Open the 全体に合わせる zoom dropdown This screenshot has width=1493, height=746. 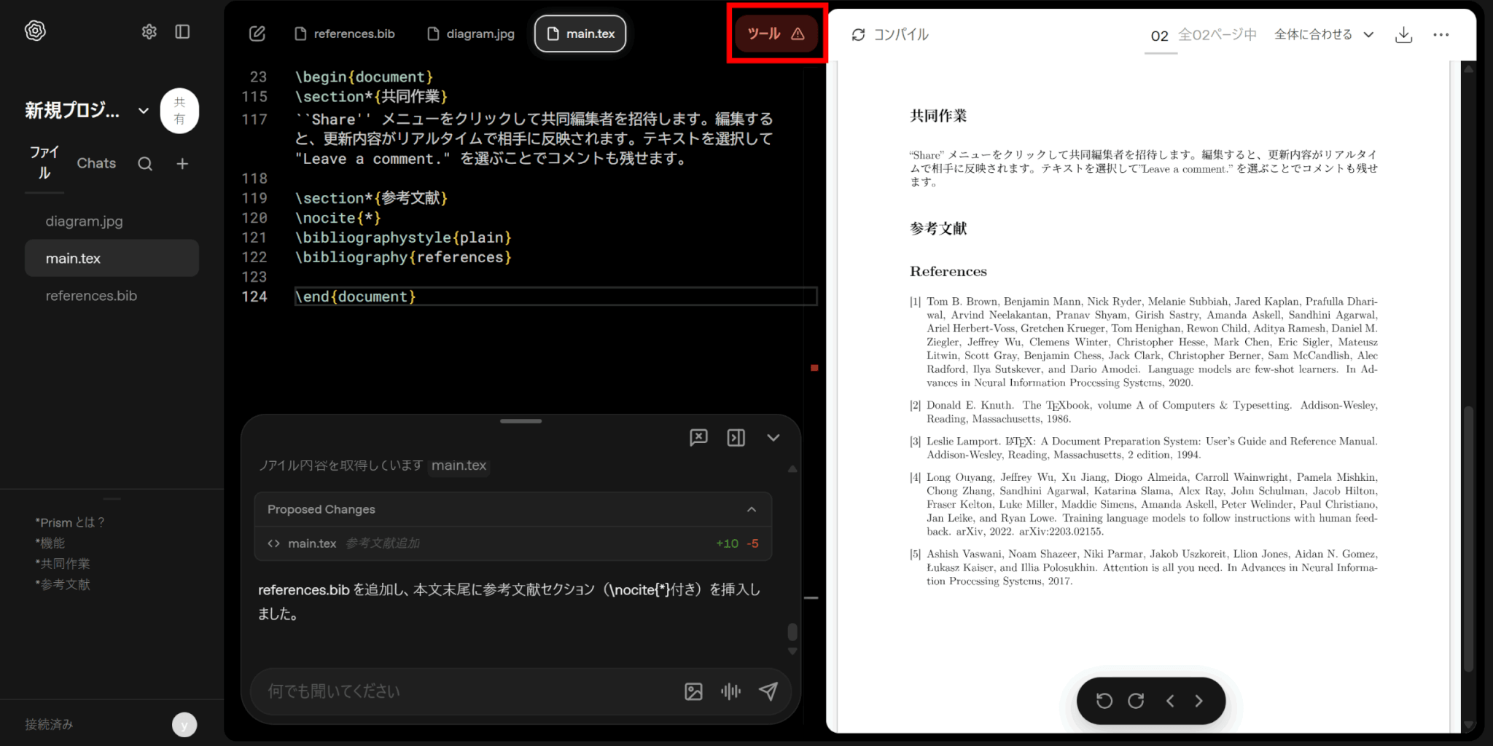pyautogui.click(x=1323, y=35)
